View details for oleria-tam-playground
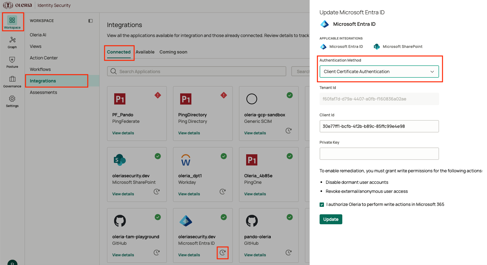The image size is (487, 265). (x=123, y=255)
